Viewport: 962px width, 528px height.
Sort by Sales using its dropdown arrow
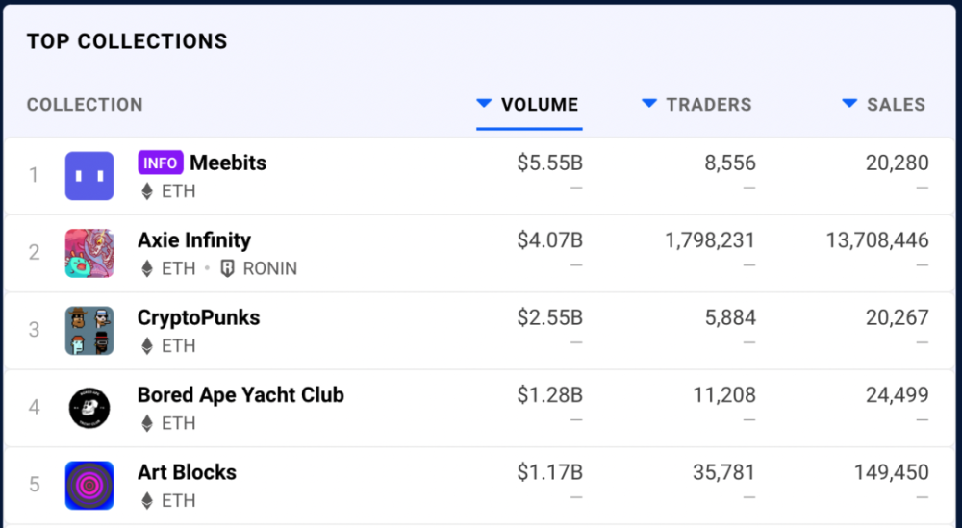(849, 104)
